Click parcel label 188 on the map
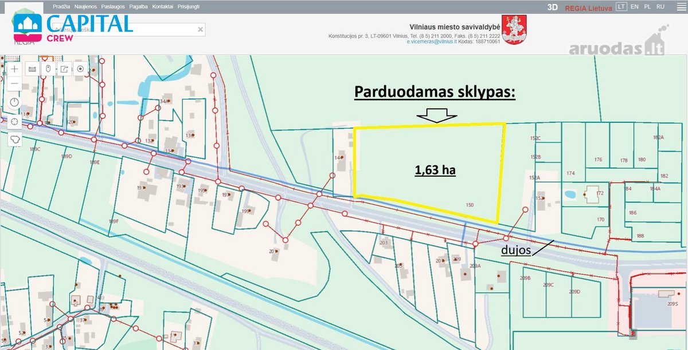Screen dimensions: 688x350 (640, 236)
